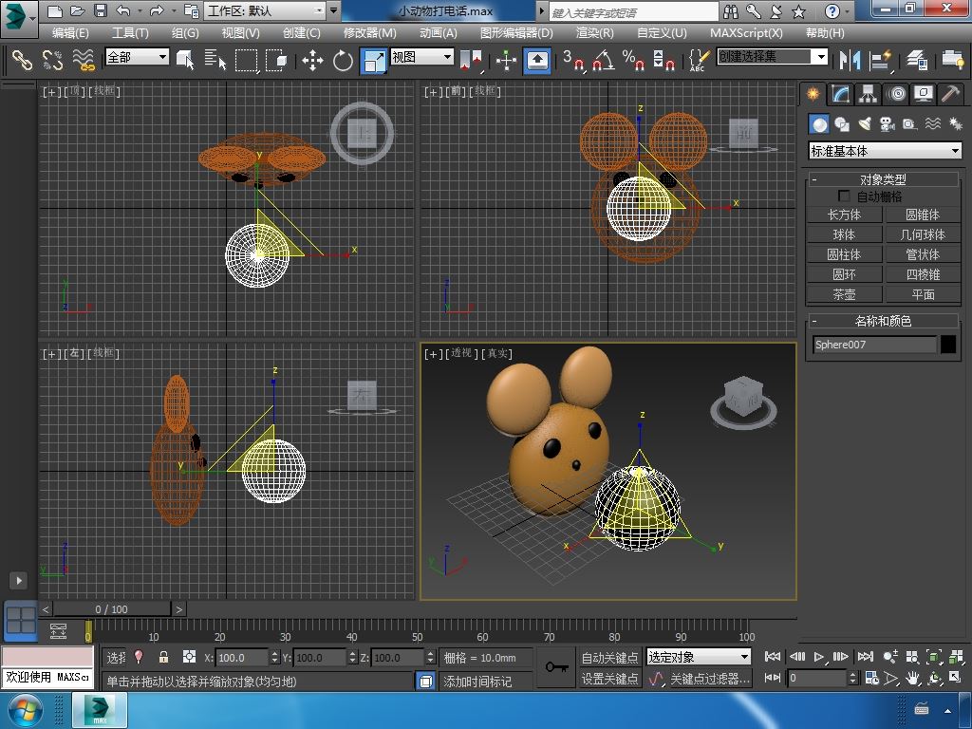
Task: Click the Sphere007 object name field
Action: pyautogui.click(x=874, y=344)
